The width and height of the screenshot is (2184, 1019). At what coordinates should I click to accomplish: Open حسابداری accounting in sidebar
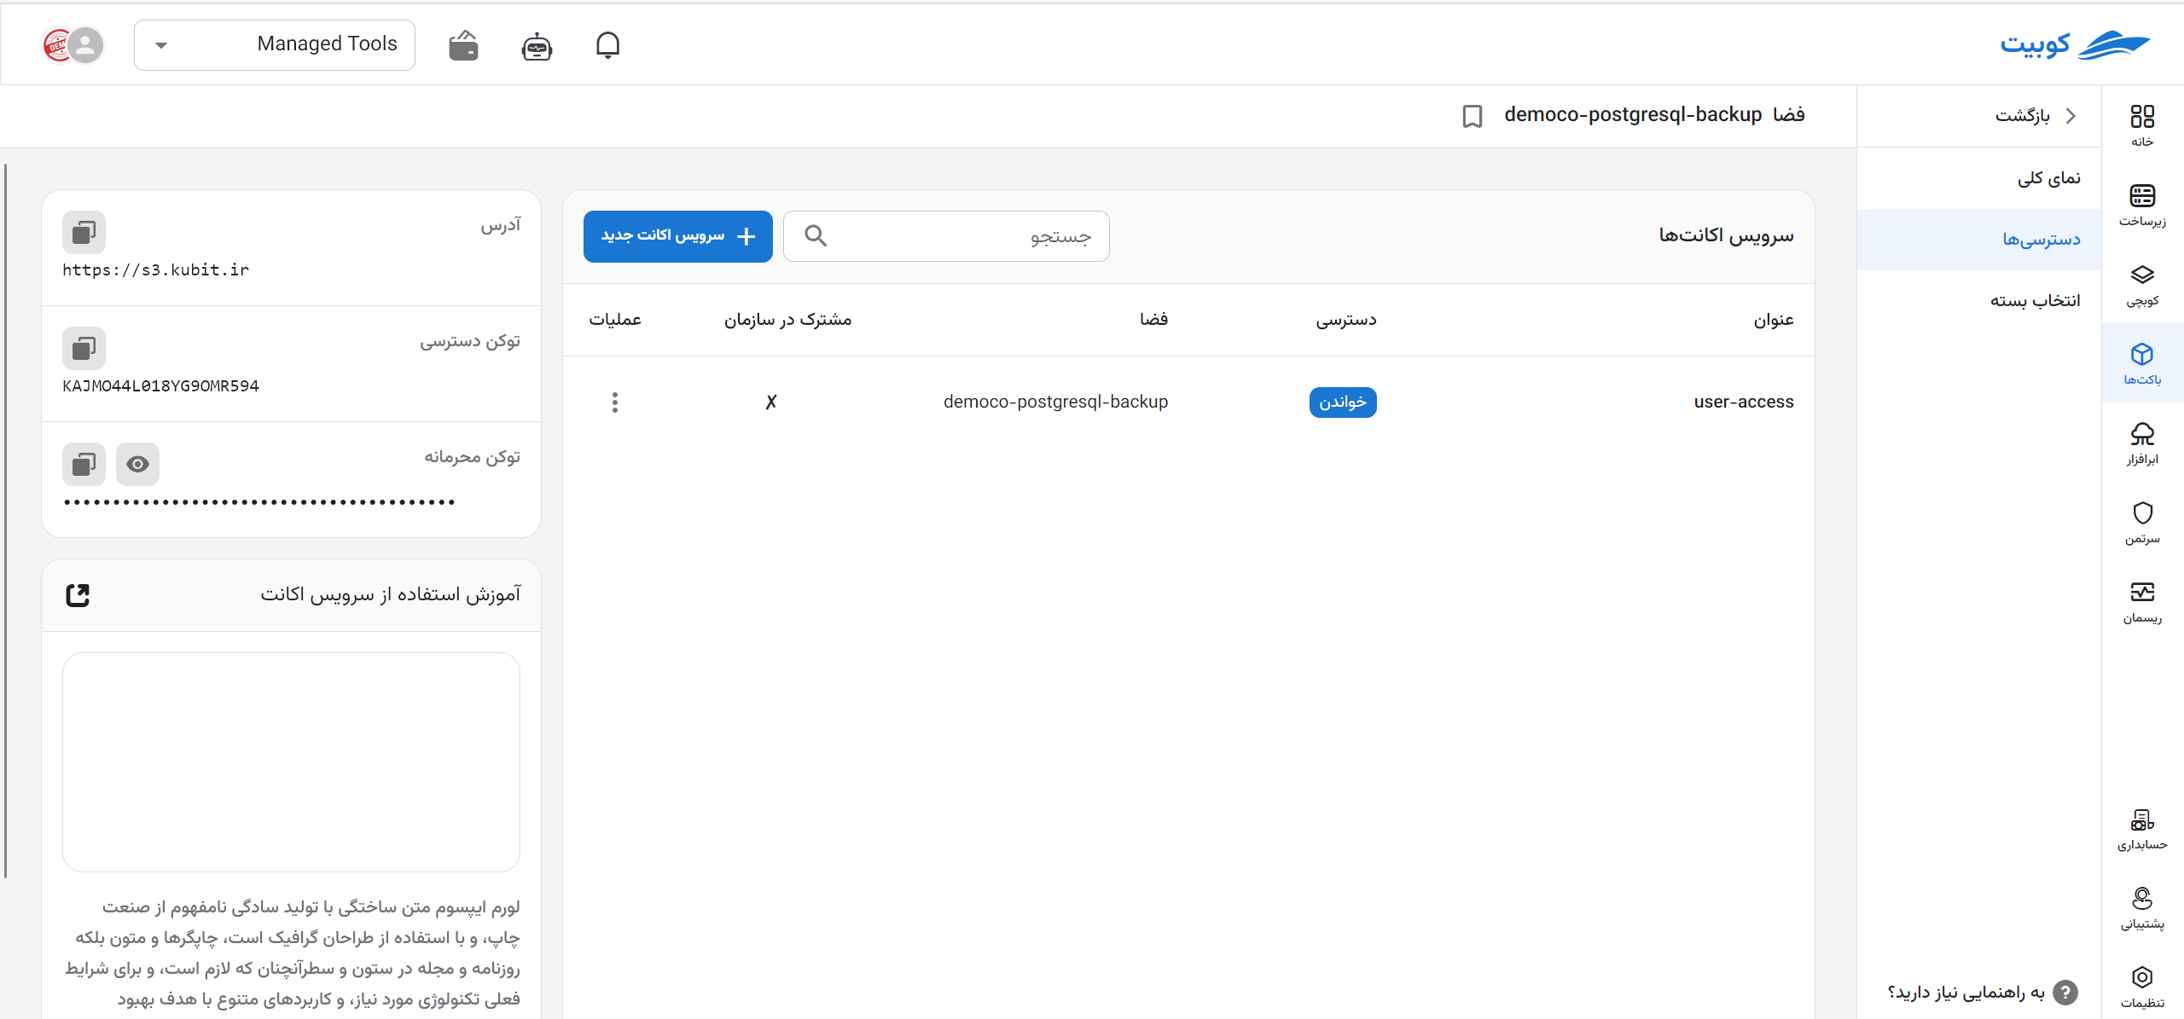pos(2142,829)
